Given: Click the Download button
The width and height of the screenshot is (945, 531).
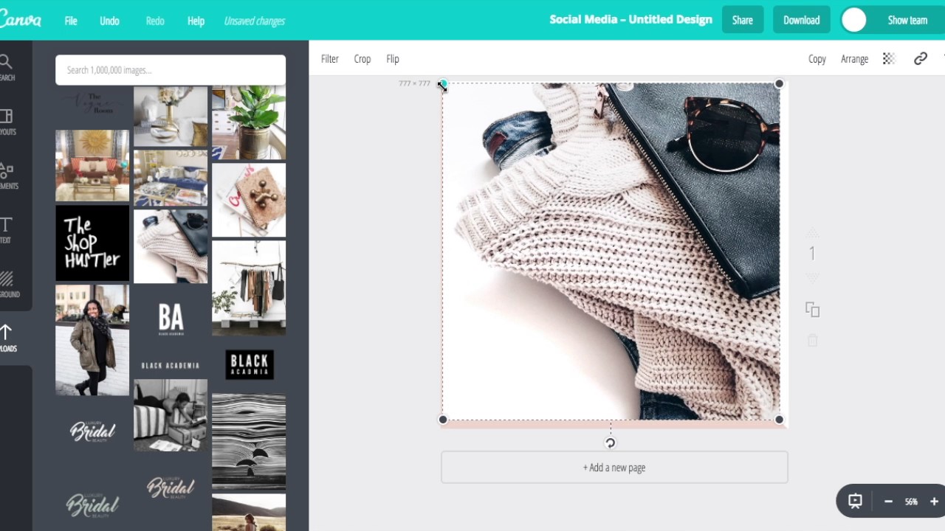Looking at the screenshot, I should click(x=801, y=20).
